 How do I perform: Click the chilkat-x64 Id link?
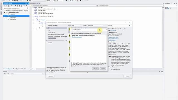point(113,31)
